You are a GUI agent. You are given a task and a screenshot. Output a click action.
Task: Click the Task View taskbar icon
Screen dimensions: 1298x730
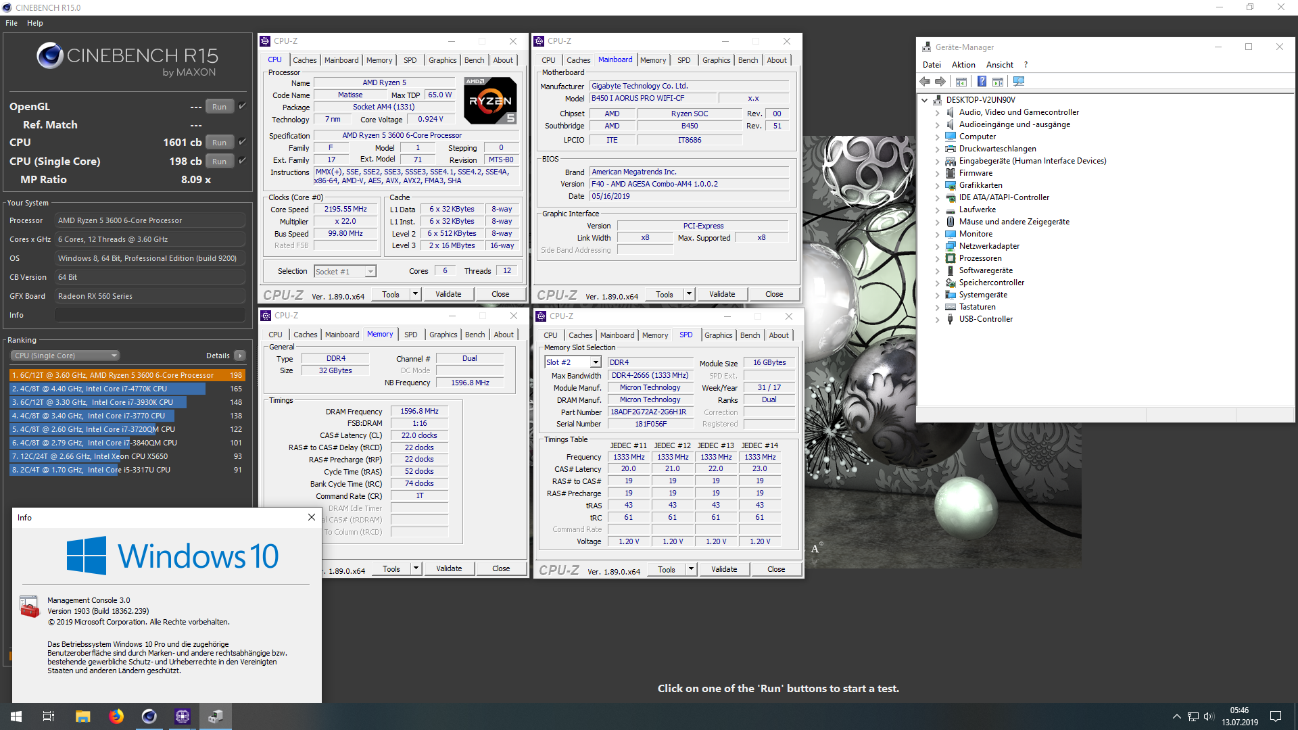(x=49, y=716)
